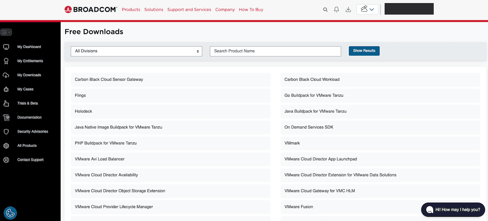Click the My Cases bug icon
Screen dimensions: 488x221
pos(6,89)
